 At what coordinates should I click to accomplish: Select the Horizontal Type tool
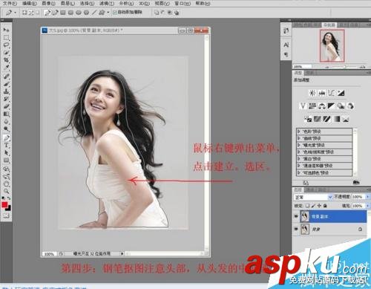tap(6, 146)
